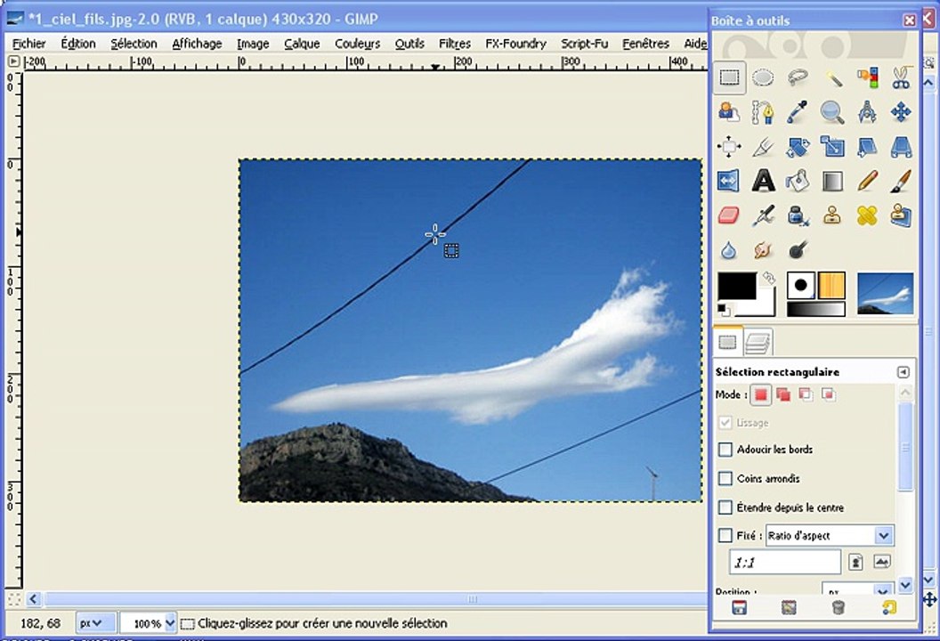
Task: Toggle Quick Mask at canvas bottom-left
Action: 14,598
